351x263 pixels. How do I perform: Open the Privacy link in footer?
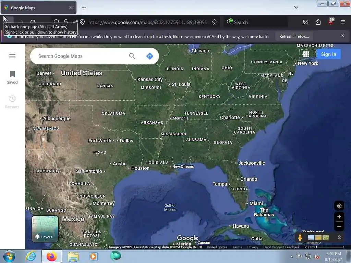[253, 247]
